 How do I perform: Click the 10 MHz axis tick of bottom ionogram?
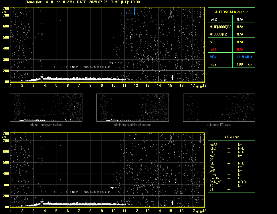113,211
